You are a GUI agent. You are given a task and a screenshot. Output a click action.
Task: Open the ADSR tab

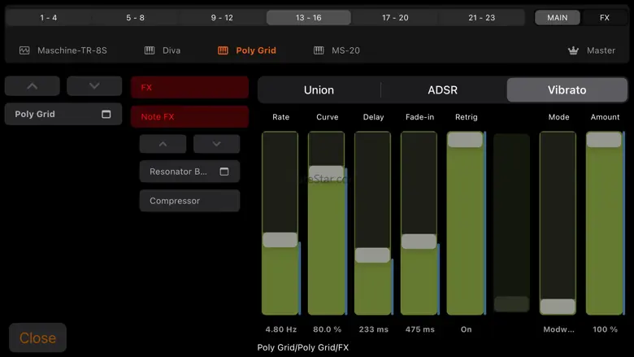[x=443, y=90]
